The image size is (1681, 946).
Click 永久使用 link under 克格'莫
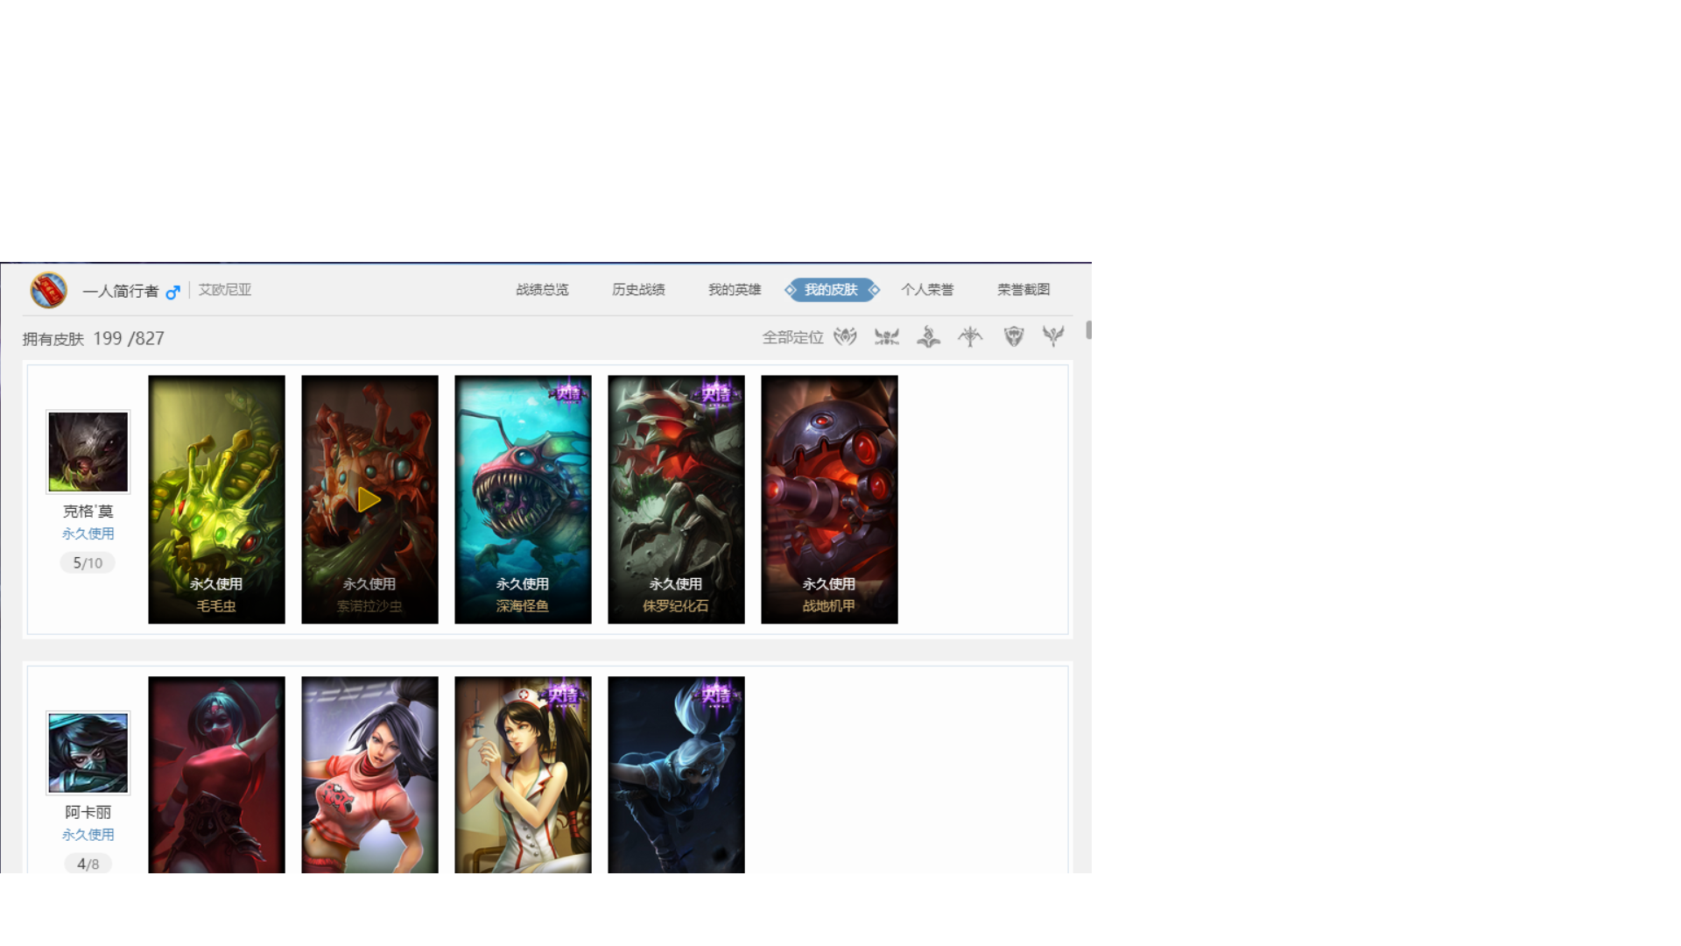88,533
